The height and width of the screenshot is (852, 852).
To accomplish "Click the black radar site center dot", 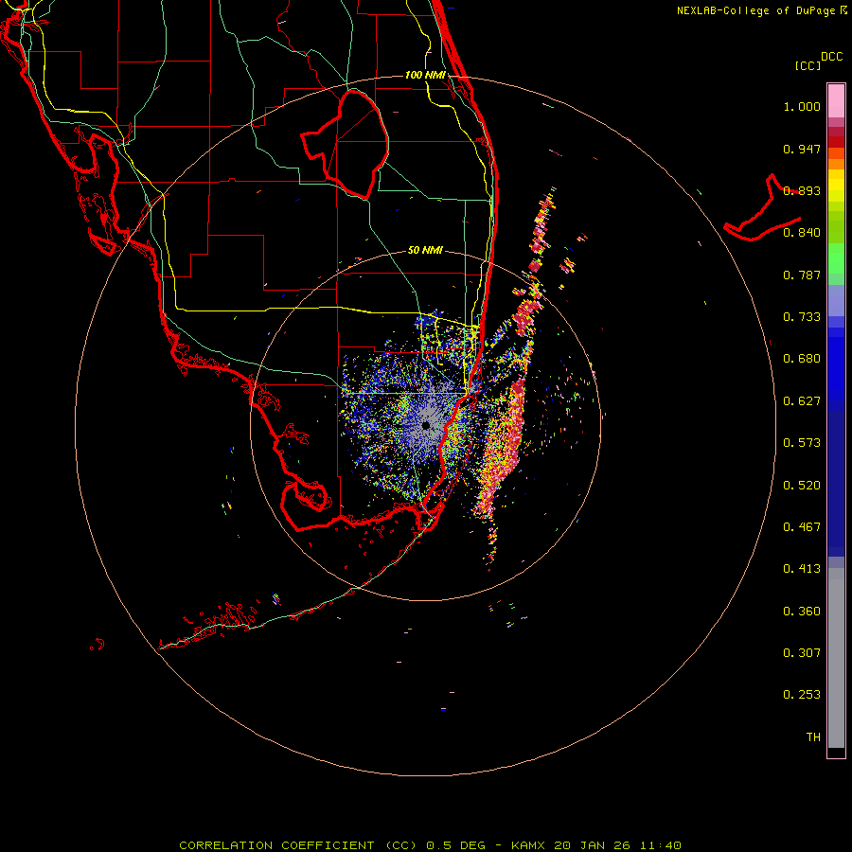I will point(425,425).
